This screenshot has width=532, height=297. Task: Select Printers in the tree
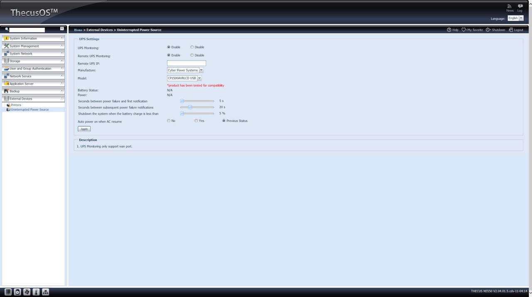point(16,105)
